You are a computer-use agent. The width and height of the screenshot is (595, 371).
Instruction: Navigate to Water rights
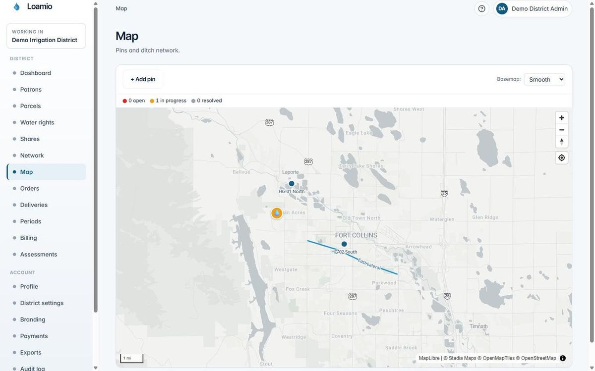coord(46,122)
